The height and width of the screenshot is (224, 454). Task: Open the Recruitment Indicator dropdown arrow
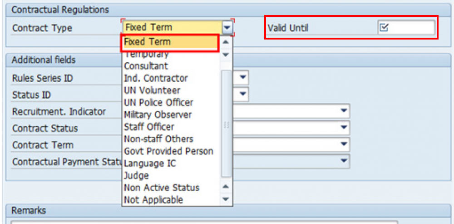point(345,111)
